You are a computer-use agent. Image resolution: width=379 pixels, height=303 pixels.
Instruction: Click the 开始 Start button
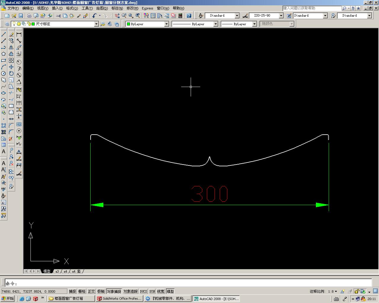8,299
